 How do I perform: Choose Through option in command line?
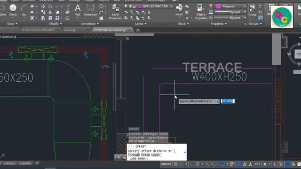click(134, 155)
